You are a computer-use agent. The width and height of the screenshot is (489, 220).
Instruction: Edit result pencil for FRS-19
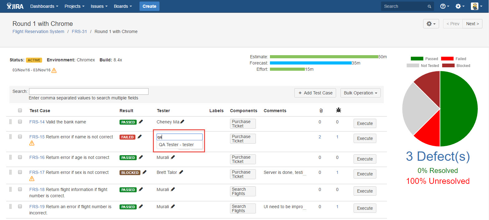pyautogui.click(x=141, y=207)
